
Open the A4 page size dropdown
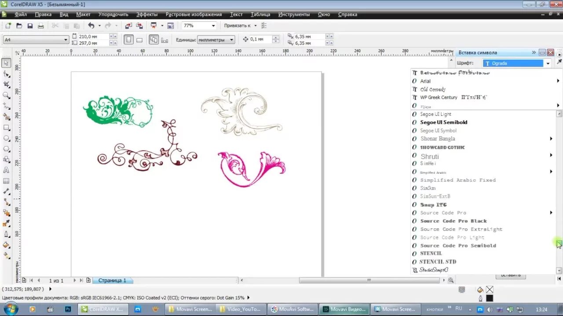(66, 39)
